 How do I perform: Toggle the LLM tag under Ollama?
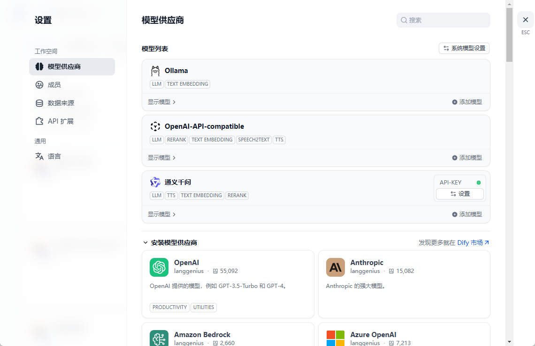[x=157, y=84]
